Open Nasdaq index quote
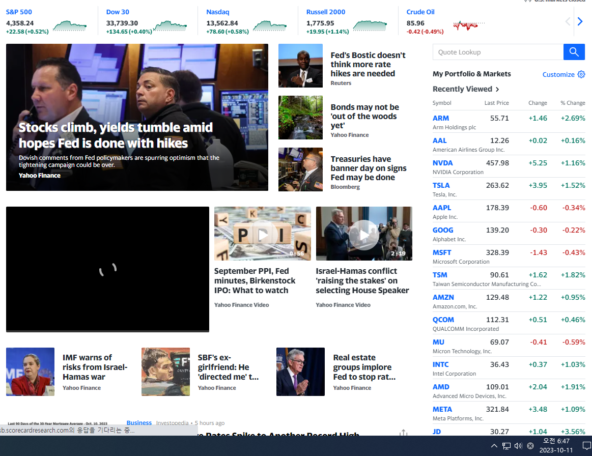Viewport: 592px width, 456px height. point(217,12)
